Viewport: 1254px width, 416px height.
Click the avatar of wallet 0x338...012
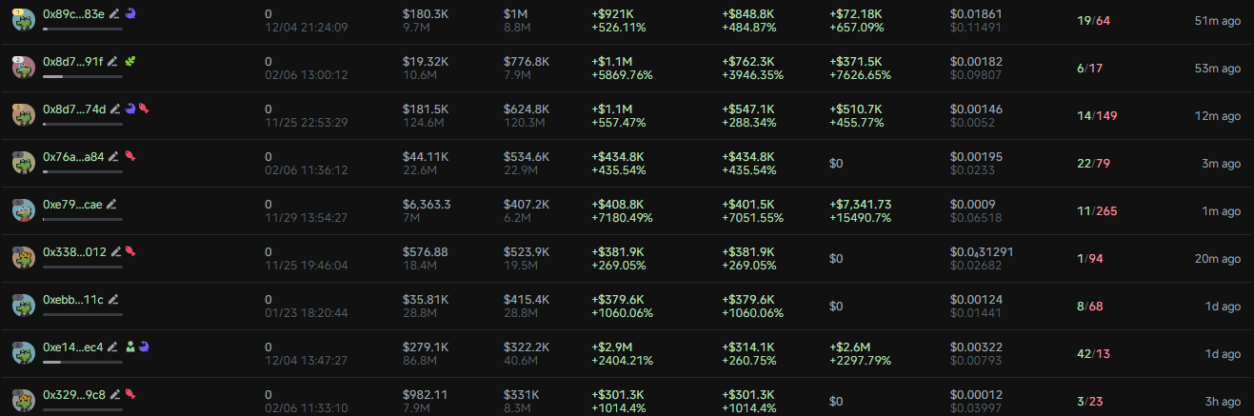coord(23,258)
